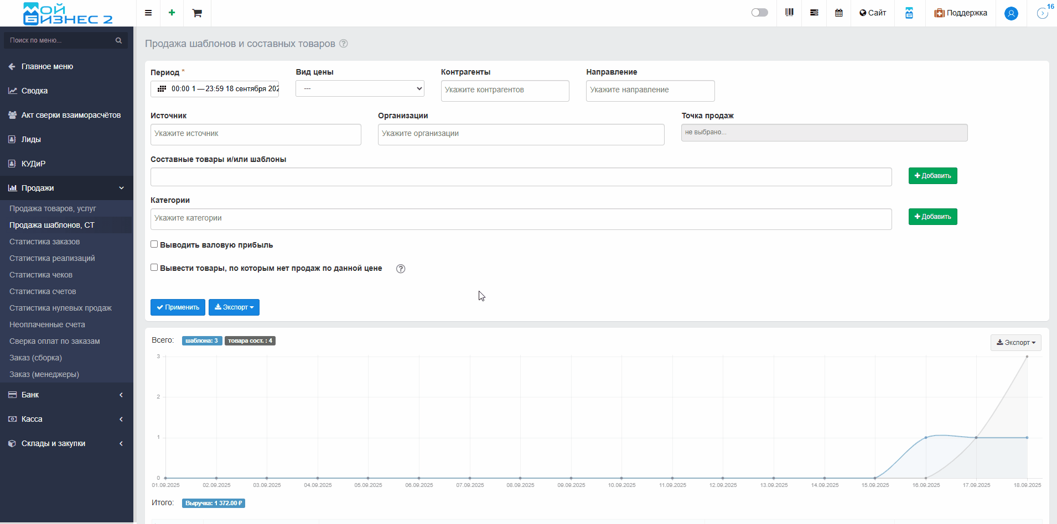Open the calendar icon in header

coord(839,13)
